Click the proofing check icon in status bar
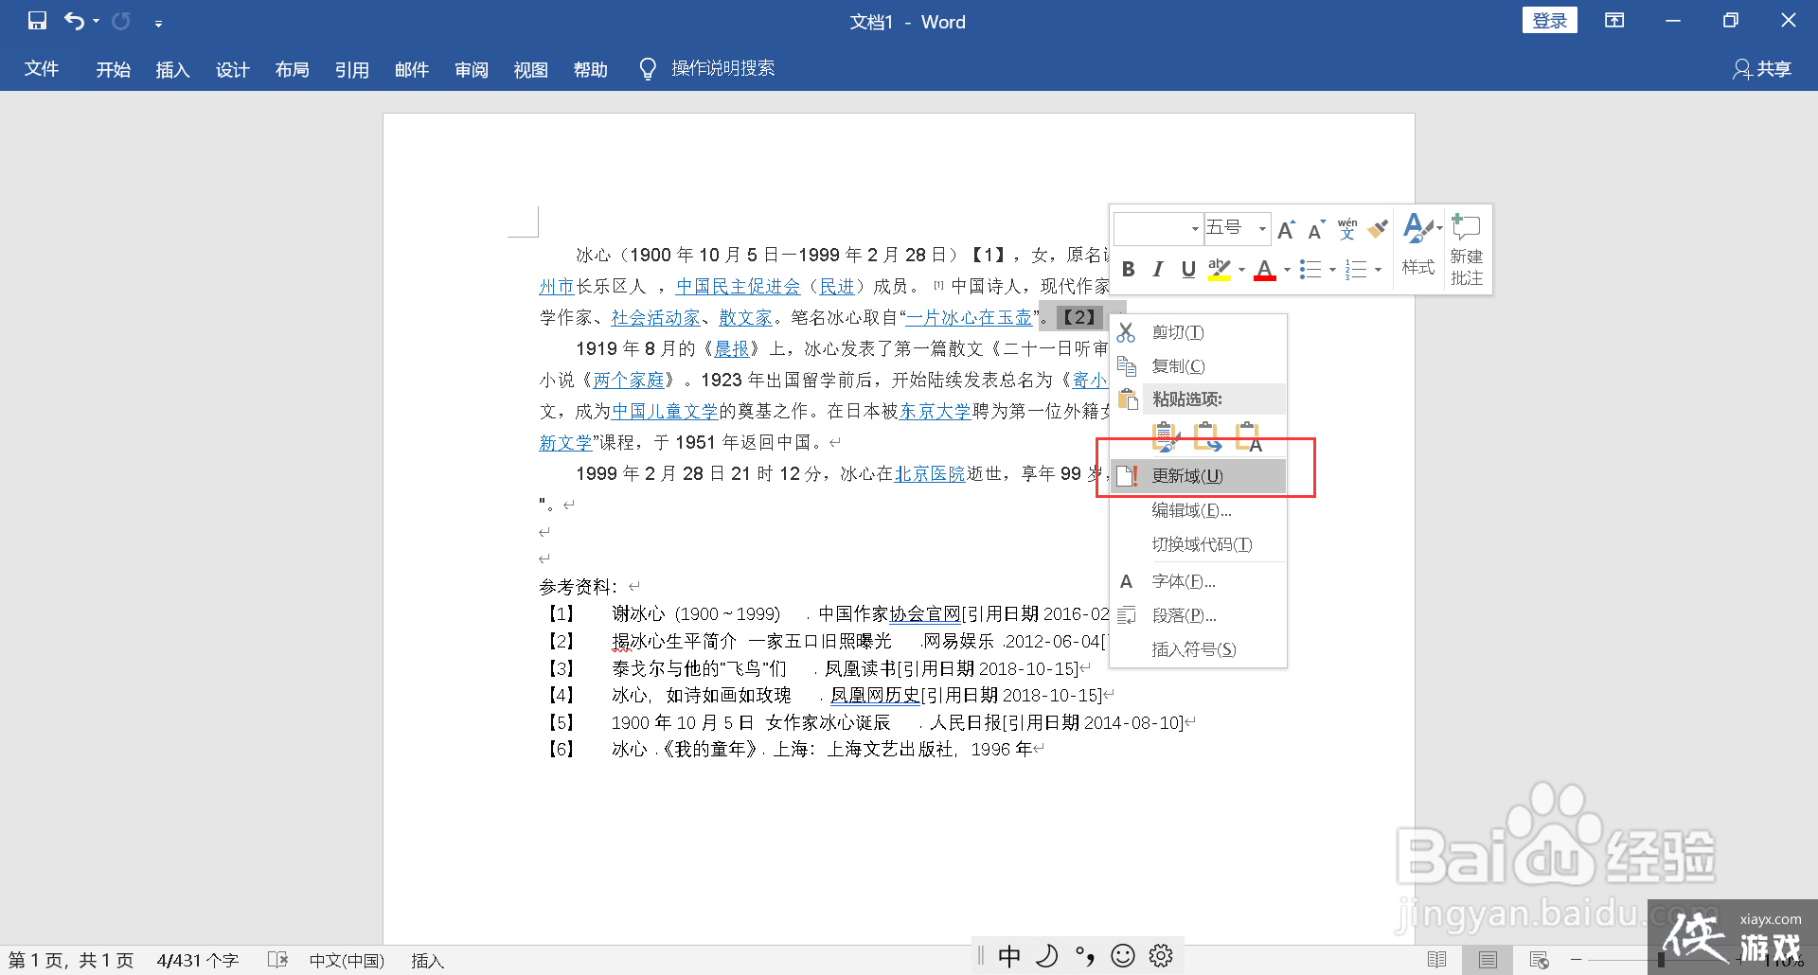Image resolution: width=1818 pixels, height=975 pixels. (277, 960)
